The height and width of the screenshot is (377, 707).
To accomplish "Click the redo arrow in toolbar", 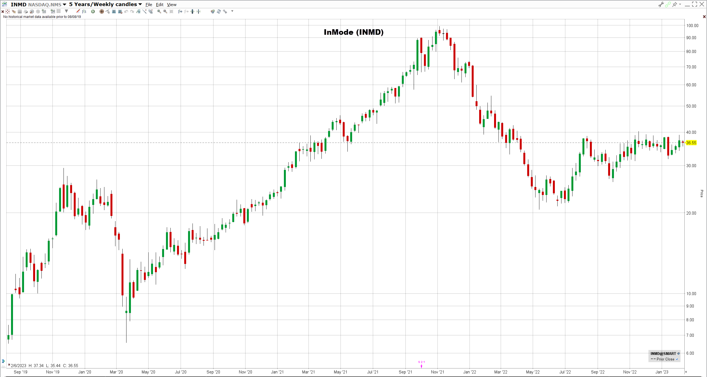I will click(x=132, y=12).
